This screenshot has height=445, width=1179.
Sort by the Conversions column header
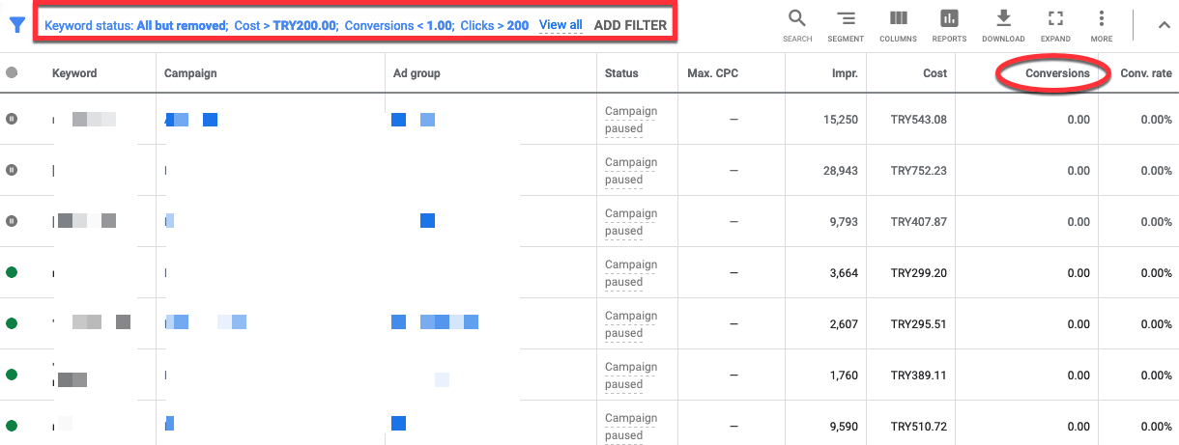point(1057,73)
